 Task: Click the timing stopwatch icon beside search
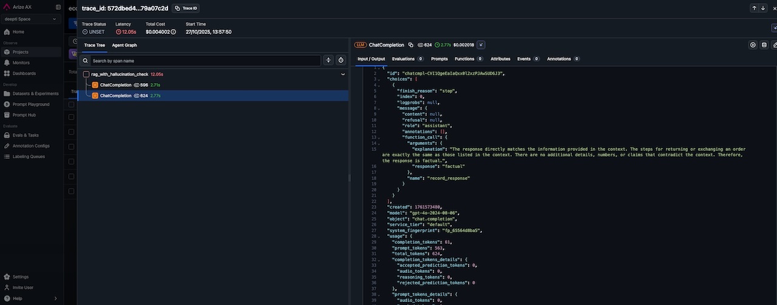click(341, 60)
